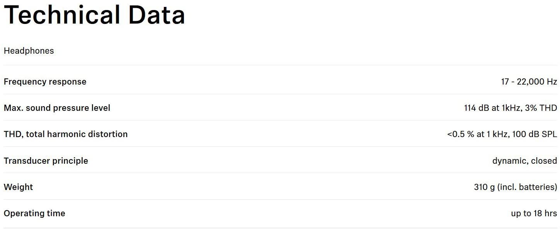Click THD, total harmonic distortion label
Screen dimensions: 560x229
(x=65, y=134)
